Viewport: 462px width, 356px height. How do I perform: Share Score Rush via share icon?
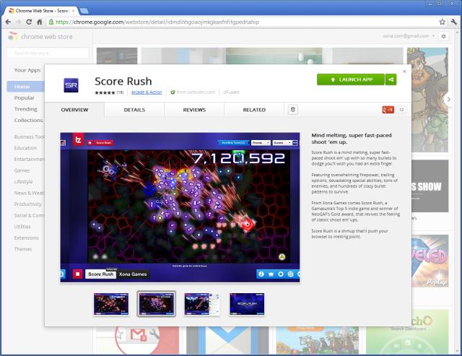tap(391, 79)
